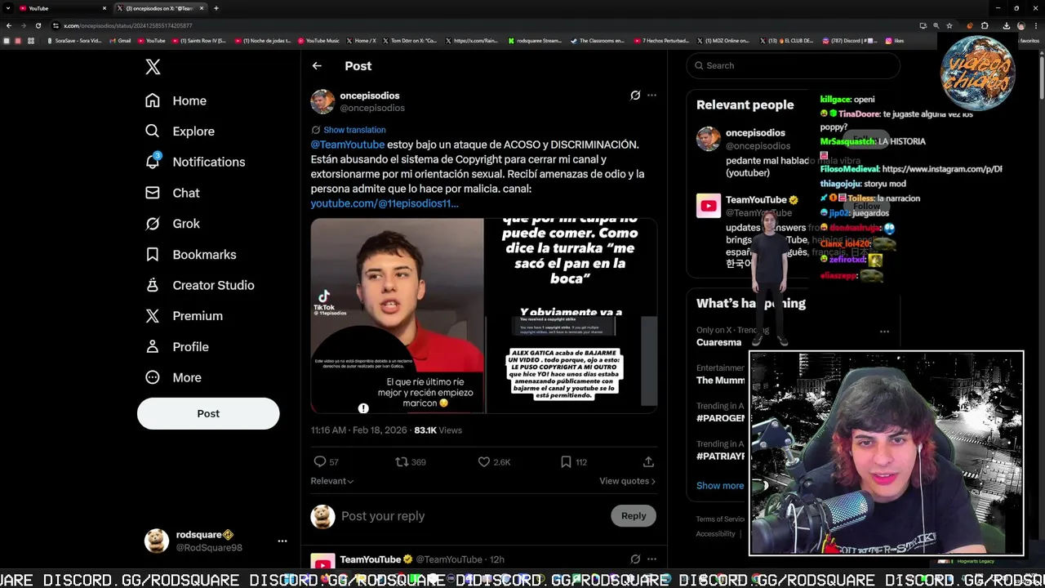
Task: Select the oncepisodios on X tab
Action: click(159, 8)
